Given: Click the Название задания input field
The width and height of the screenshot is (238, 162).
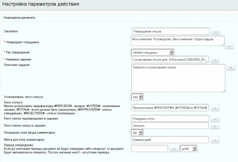Looking at the screenshot, I should click(x=170, y=60).
